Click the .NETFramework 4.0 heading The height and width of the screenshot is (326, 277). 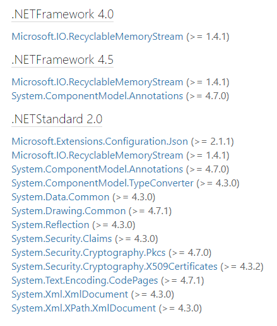tap(62, 15)
